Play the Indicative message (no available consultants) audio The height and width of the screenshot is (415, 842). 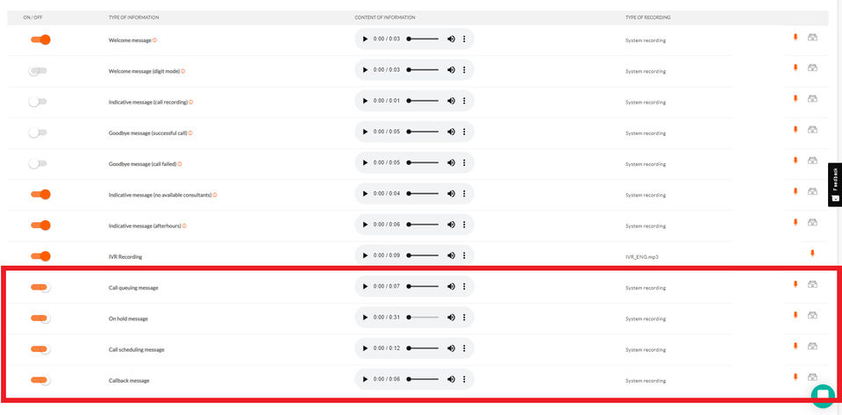365,194
